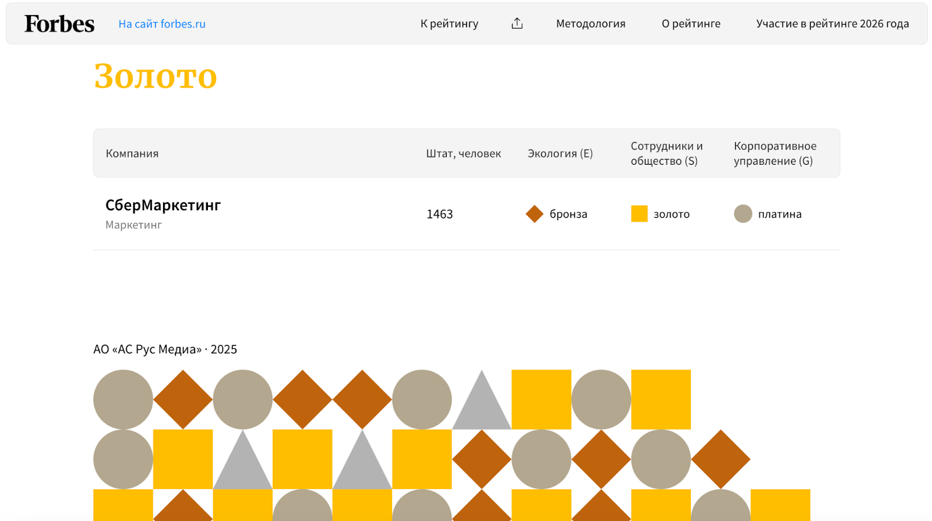Click the staff count 1463
This screenshot has height=521, width=932.
pos(440,214)
